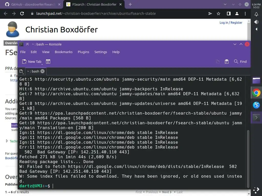Screen dimensions: 262x196
Task: Click the Last pagination link
Action: tap(180, 192)
